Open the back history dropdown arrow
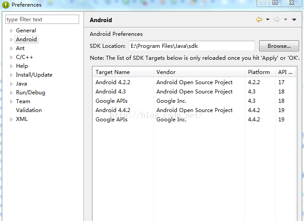The width and height of the screenshot is (304, 221). coord(268,19)
